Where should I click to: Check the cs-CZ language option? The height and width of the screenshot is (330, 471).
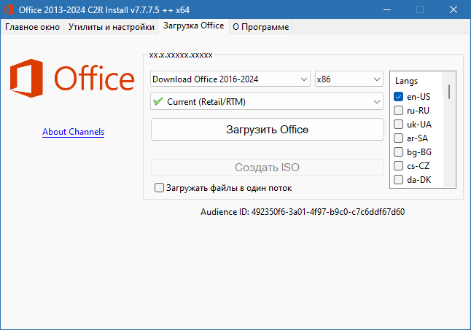pos(398,165)
